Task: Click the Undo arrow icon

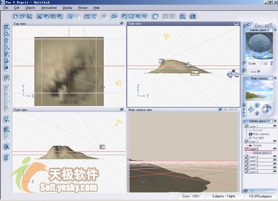Action: [70, 17]
